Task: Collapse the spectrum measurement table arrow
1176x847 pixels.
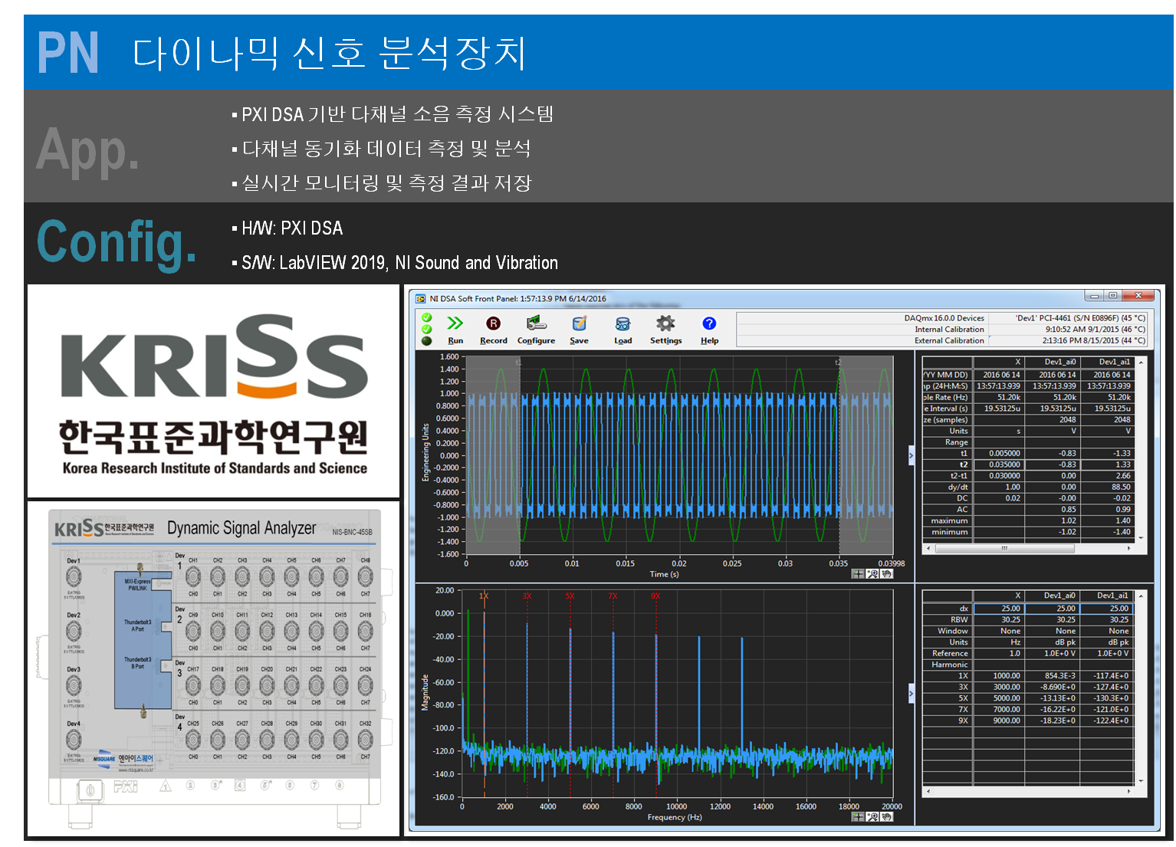Action: pyautogui.click(x=911, y=694)
